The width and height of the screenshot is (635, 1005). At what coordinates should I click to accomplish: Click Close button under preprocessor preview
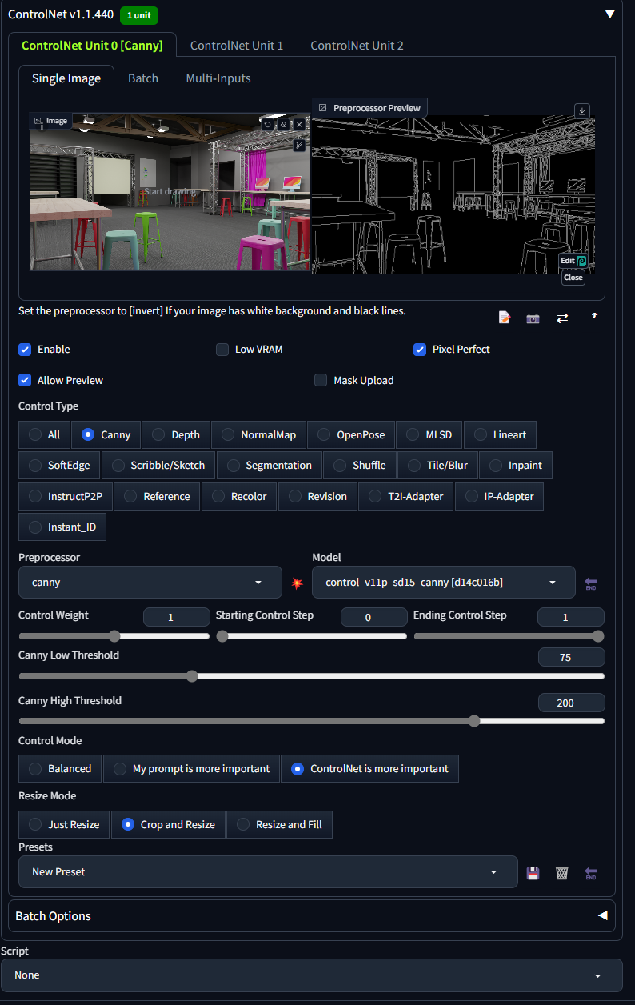pos(573,278)
